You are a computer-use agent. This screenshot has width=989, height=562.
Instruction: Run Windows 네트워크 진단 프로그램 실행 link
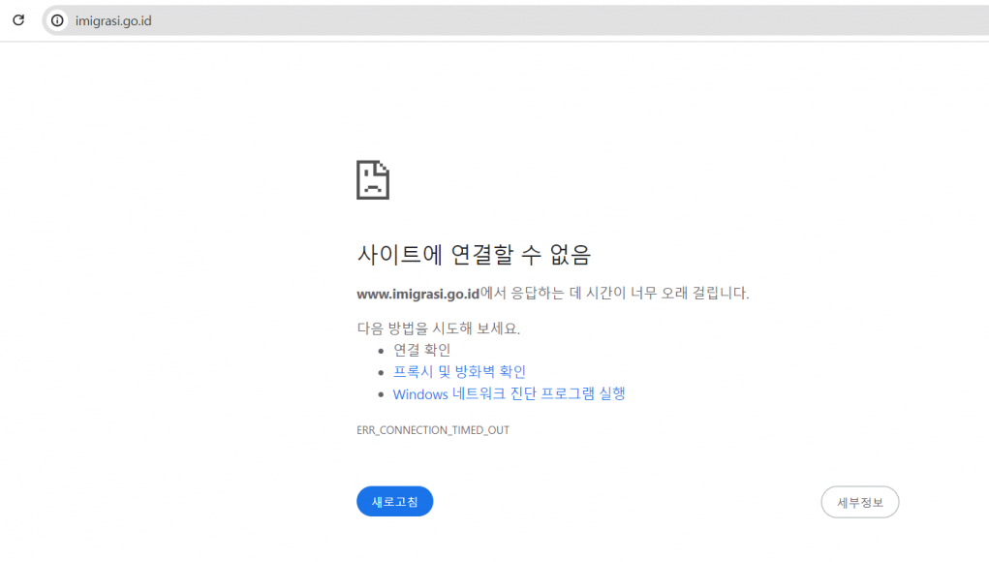[509, 394]
